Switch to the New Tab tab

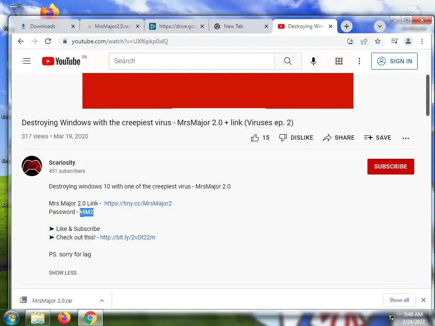[233, 26]
